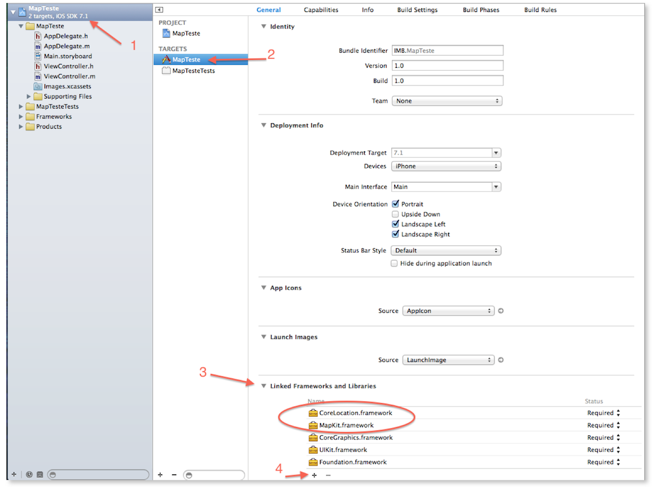The image size is (653, 491).
Task: Click the AppDelegate.m implementation file icon
Action: 38,46
